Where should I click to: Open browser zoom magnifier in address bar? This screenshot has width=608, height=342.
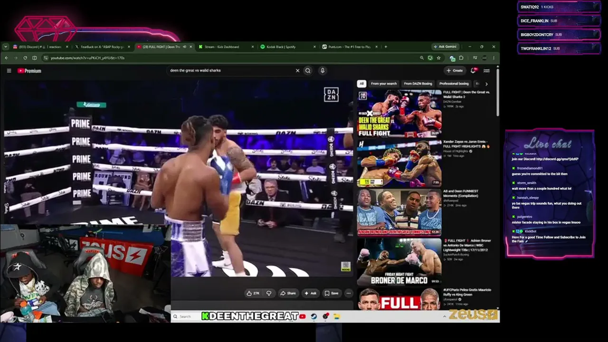click(421, 58)
